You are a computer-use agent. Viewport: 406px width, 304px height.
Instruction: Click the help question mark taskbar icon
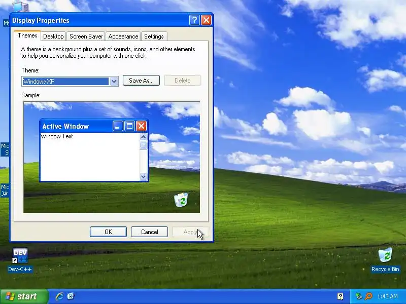pos(340,296)
